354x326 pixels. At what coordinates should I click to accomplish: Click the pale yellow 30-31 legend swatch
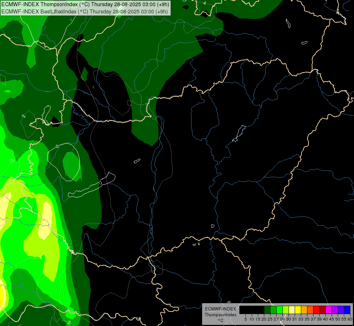click(x=292, y=310)
